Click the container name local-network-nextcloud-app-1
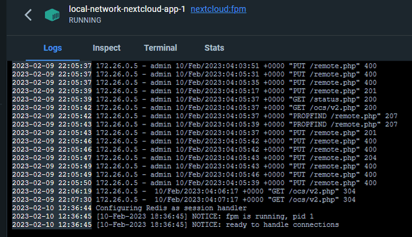Image resolution: width=412 pixels, height=237 pixels. tap(127, 9)
